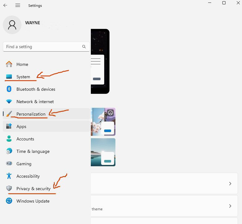Click the Accounts person icon
This screenshot has height=224, width=242.
pos(9,139)
